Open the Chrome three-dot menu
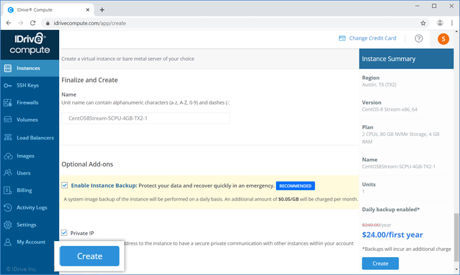This screenshot has height=275, width=460. tap(452, 23)
